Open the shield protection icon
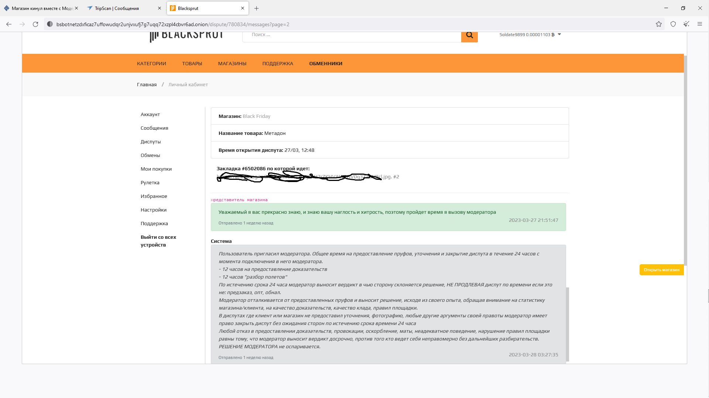Viewport: 709px width, 398px height. pyautogui.click(x=673, y=24)
